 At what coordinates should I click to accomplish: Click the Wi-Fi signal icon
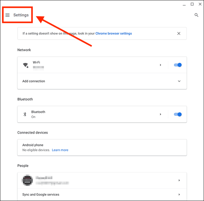coord(26,65)
